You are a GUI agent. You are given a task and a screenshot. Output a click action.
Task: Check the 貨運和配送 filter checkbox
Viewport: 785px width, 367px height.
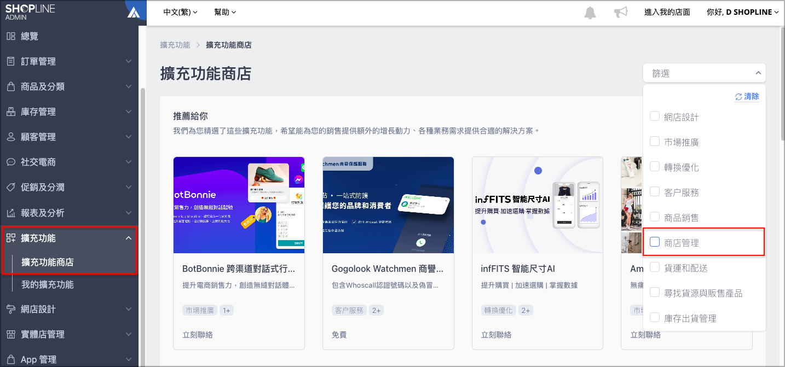click(654, 267)
